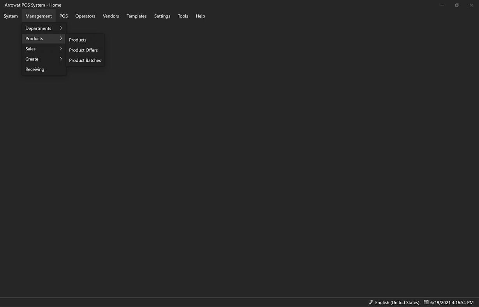Click the calendar icon next to the date
Screen dimensions: 479x307
pos(425,302)
